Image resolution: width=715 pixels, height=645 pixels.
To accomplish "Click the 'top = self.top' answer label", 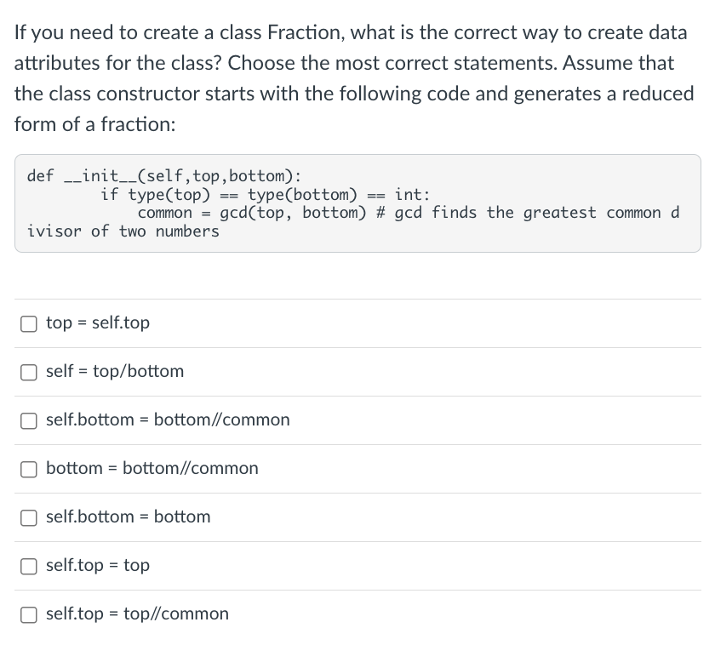I will tap(97, 323).
